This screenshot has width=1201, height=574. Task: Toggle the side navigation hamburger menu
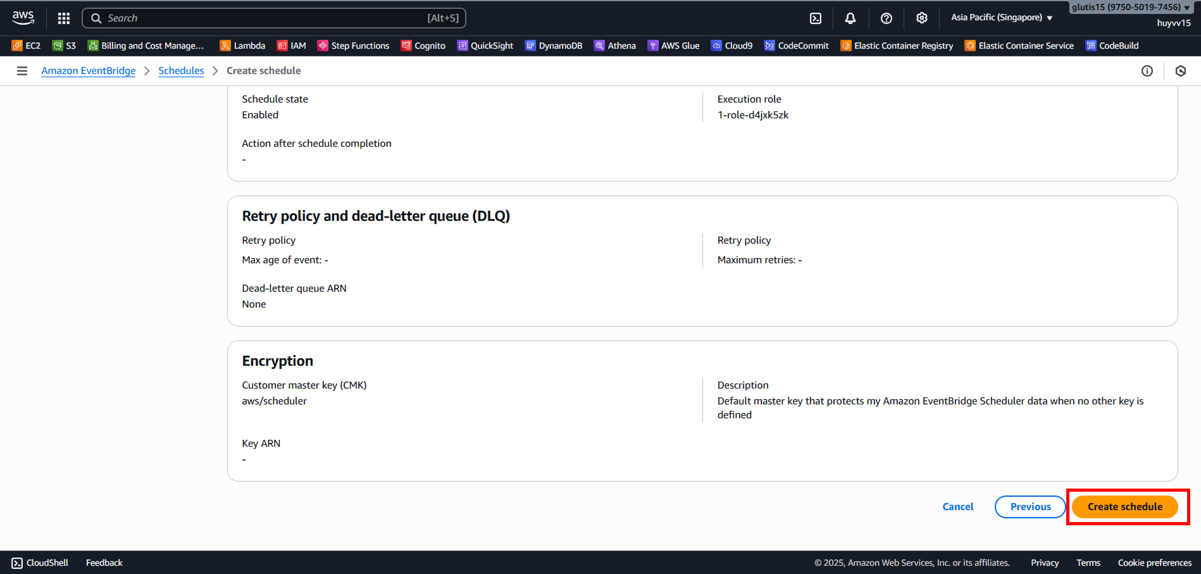pyautogui.click(x=22, y=71)
